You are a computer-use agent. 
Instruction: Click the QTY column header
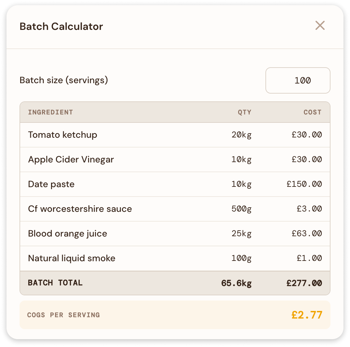click(x=244, y=112)
